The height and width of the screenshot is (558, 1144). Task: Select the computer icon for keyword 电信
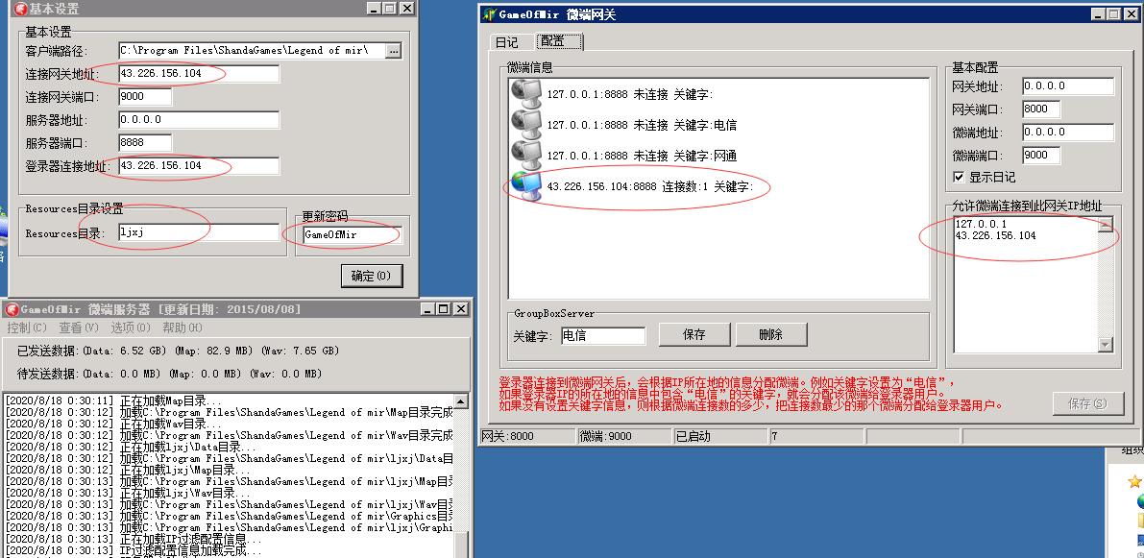coord(526,125)
